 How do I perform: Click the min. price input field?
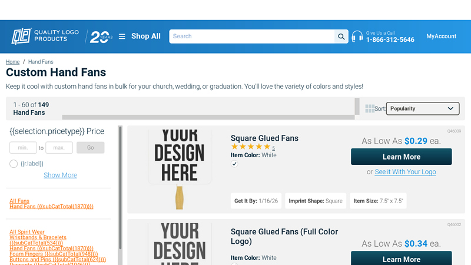click(23, 148)
